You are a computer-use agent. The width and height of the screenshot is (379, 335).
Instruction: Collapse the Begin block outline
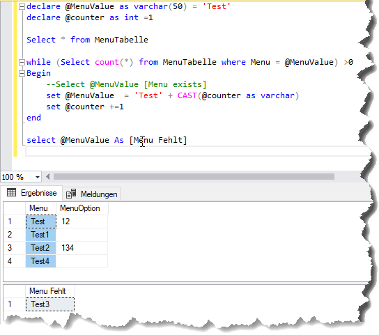tap(22, 74)
